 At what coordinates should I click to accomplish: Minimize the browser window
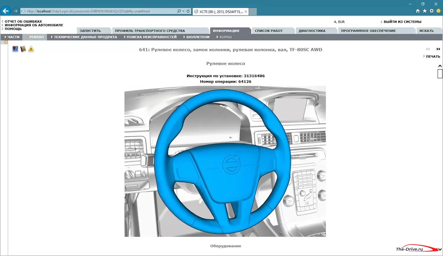(410, 4)
